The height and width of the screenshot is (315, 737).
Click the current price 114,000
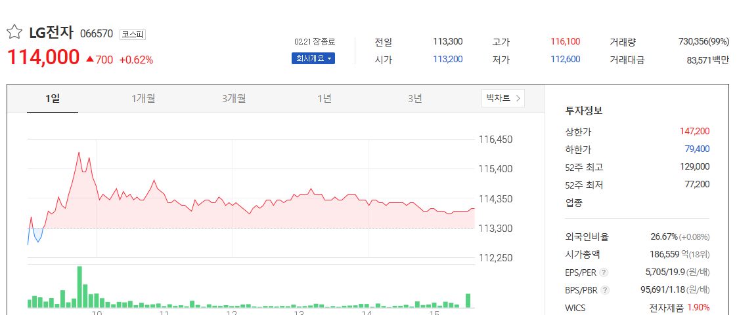(x=43, y=58)
